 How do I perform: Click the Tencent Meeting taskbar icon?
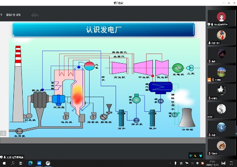39,163
